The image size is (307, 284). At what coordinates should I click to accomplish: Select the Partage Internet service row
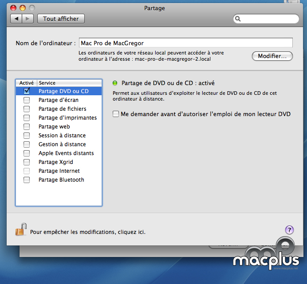tap(59, 171)
